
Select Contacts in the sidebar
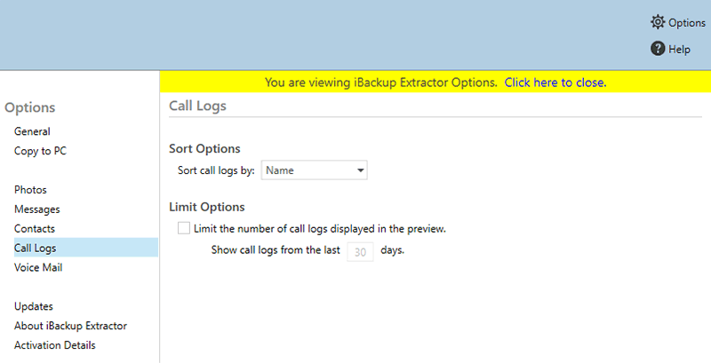(x=35, y=229)
